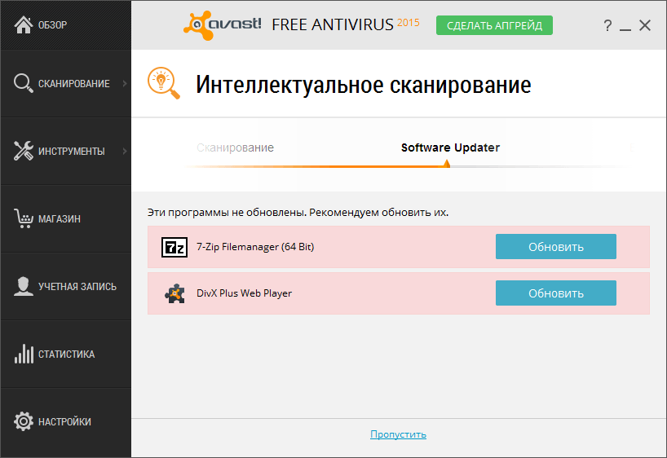Image resolution: width=667 pixels, height=458 pixels.
Task: Click the user profile icon
Action: [x=24, y=286]
